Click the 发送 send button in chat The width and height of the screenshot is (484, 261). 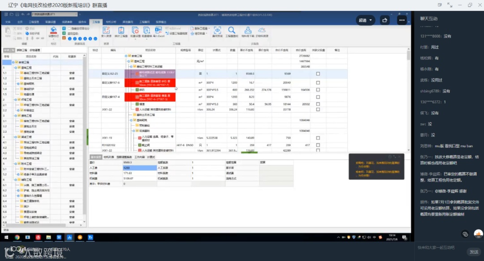474,252
